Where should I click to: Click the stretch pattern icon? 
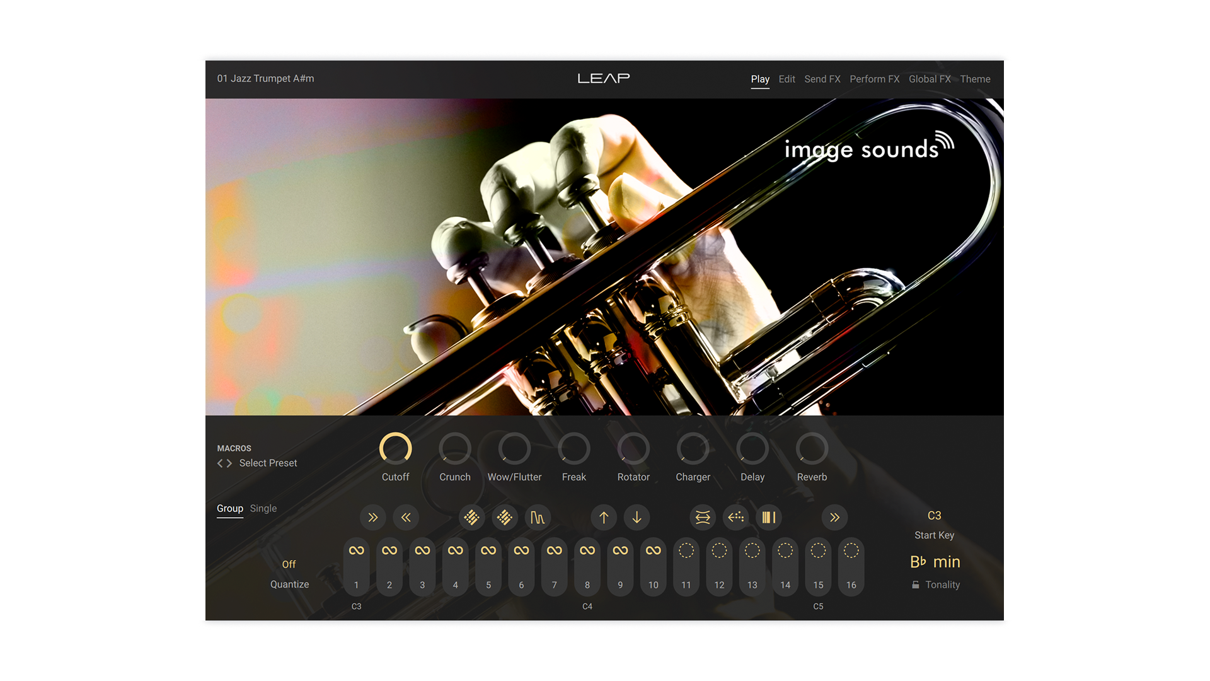(702, 517)
